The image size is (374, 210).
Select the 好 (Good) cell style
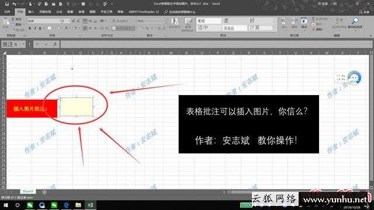pos(260,21)
